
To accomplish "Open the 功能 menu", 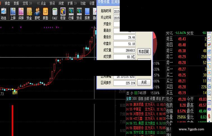I will click(x=83, y=3).
